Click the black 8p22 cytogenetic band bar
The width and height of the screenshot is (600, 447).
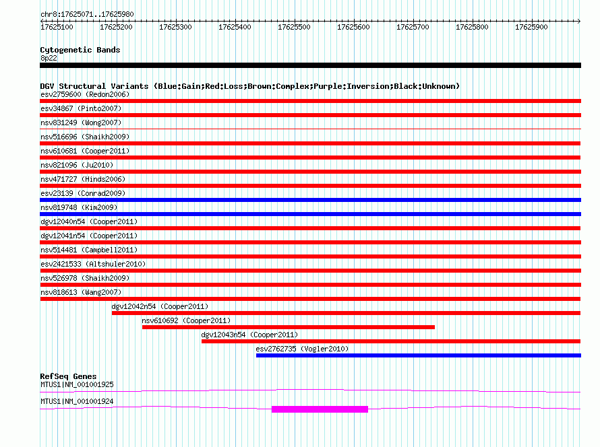click(310, 65)
